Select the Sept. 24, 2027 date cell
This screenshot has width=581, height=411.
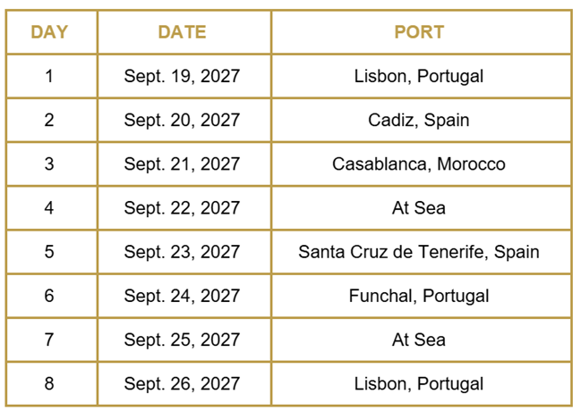point(182,296)
